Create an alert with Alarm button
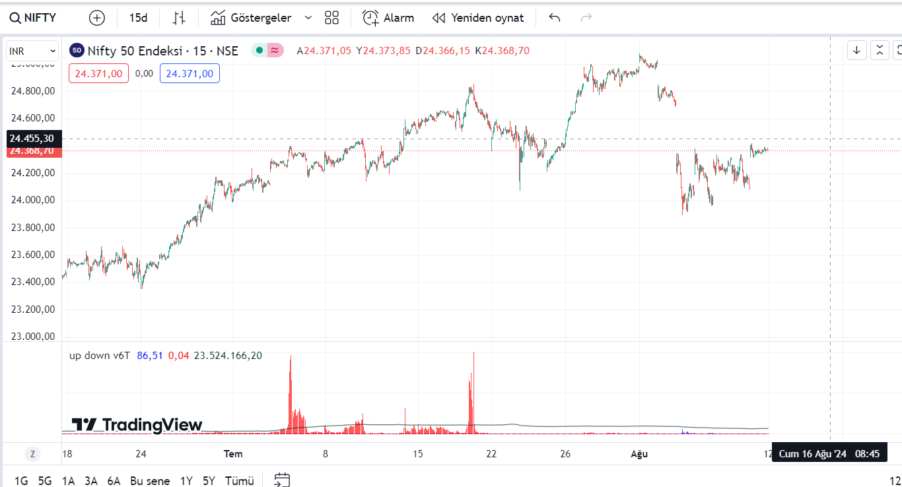Image resolution: width=902 pixels, height=487 pixels. click(388, 18)
